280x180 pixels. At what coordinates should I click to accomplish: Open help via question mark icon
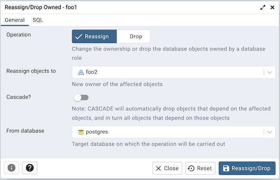pos(30,168)
